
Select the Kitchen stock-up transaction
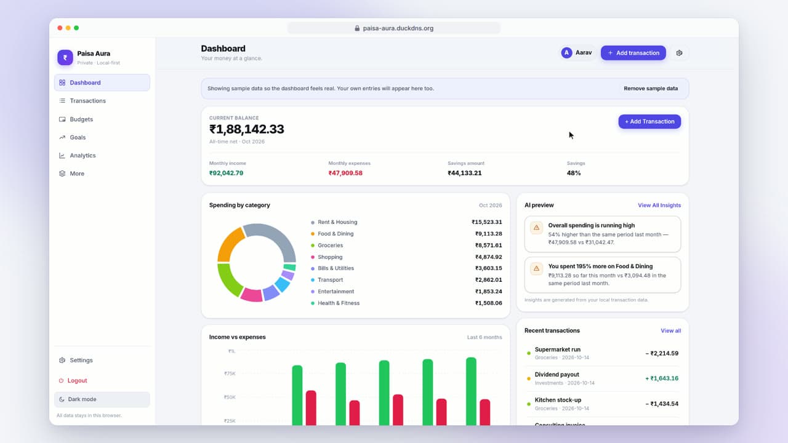tap(603, 404)
